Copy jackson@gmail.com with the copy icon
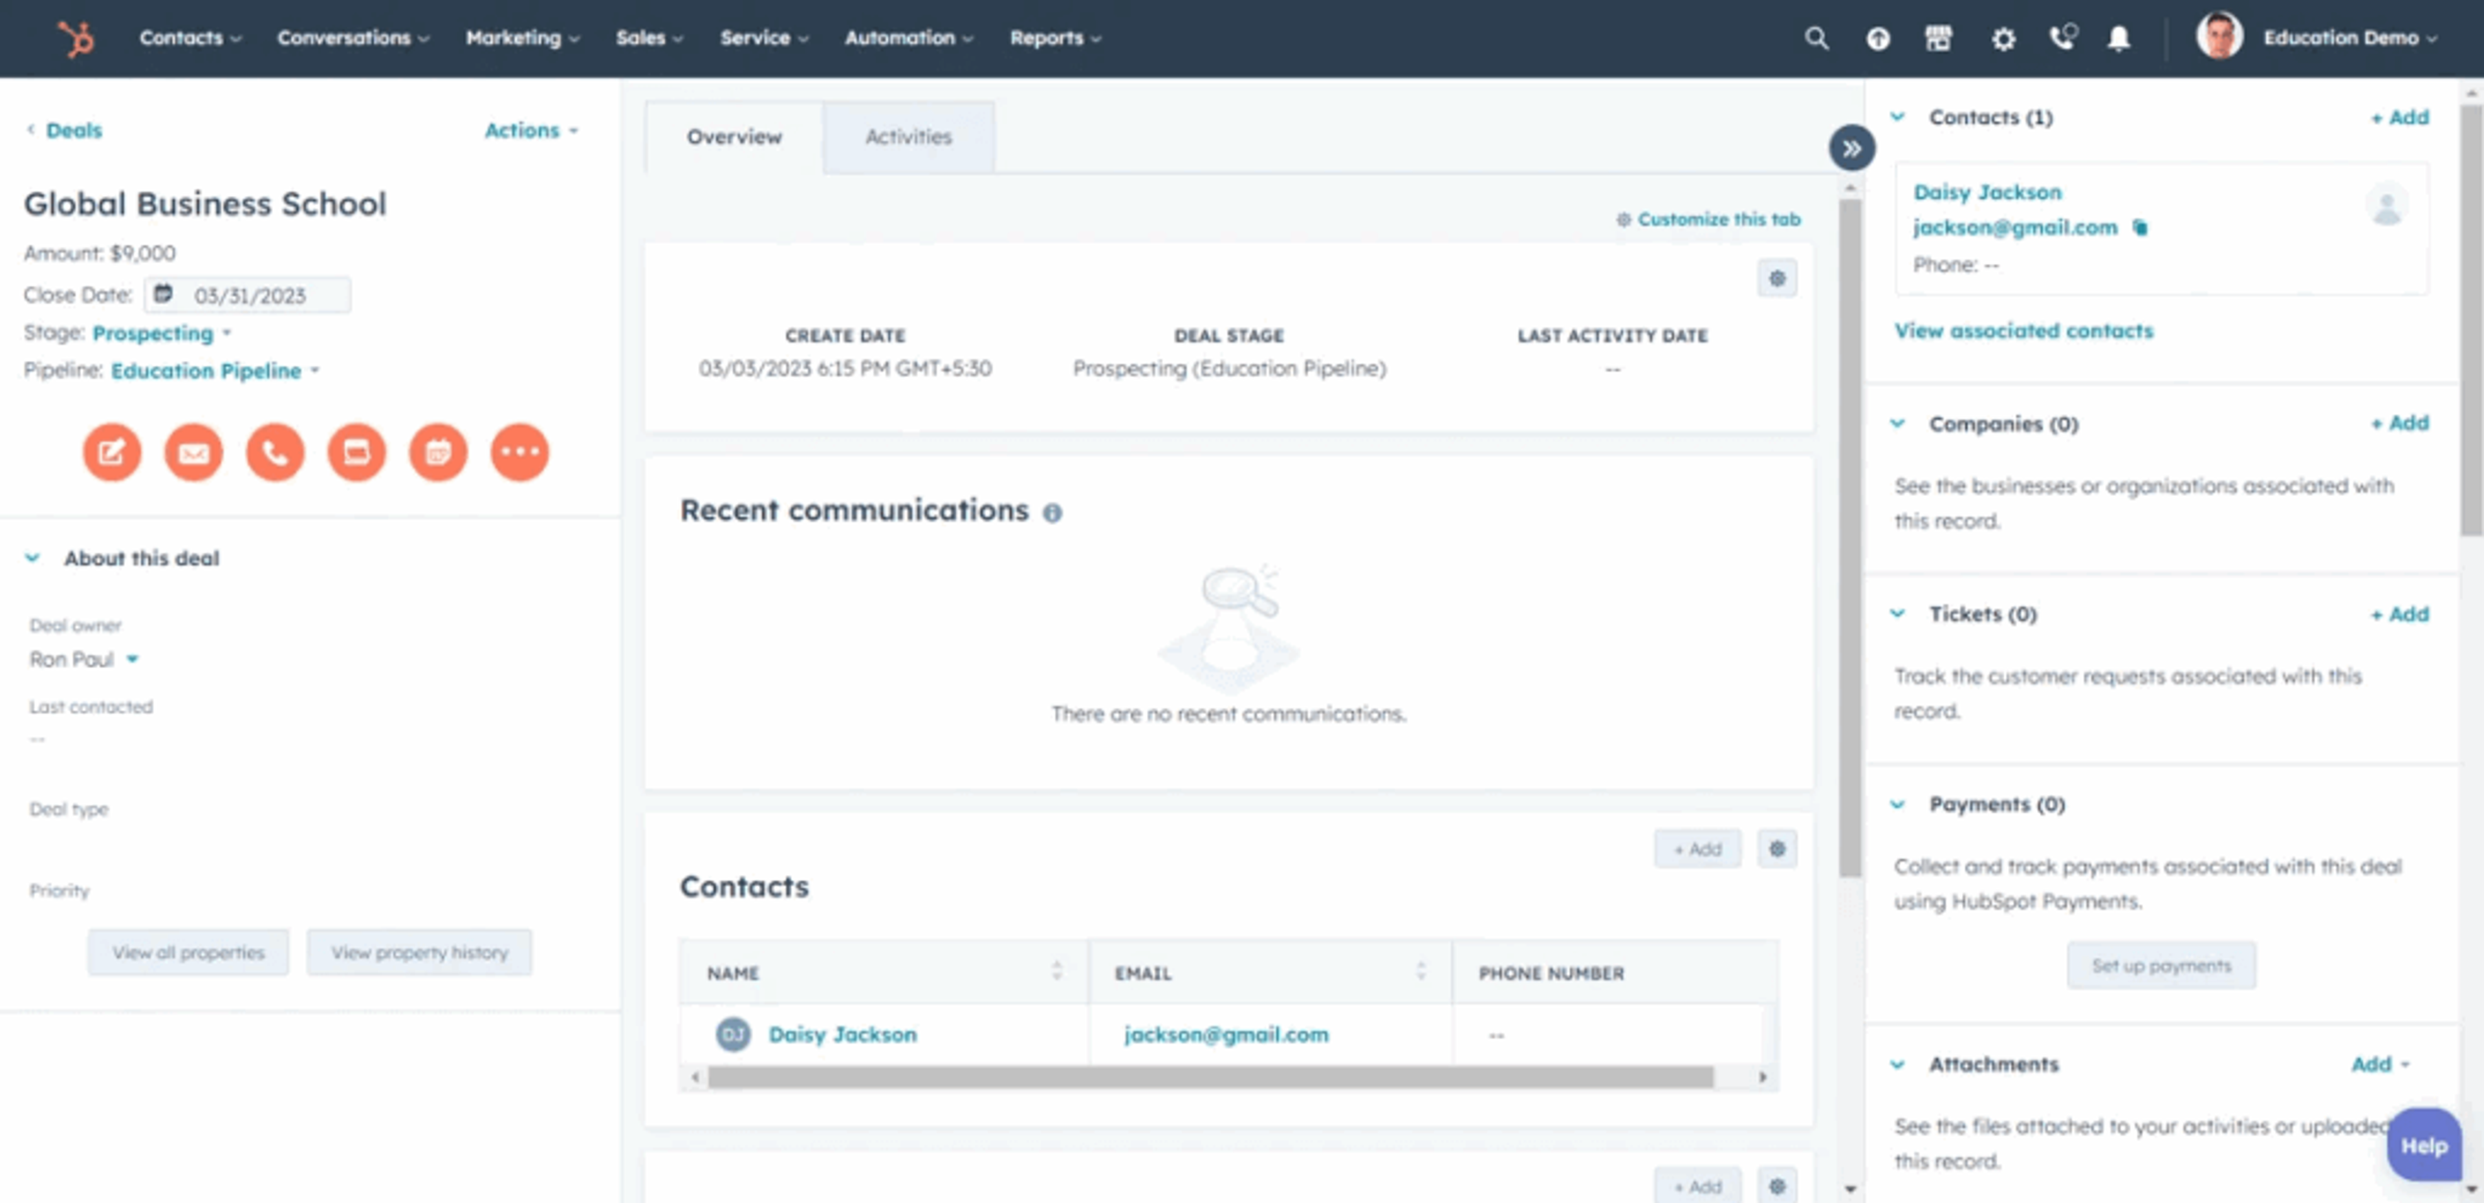The image size is (2484, 1203). tap(2140, 228)
